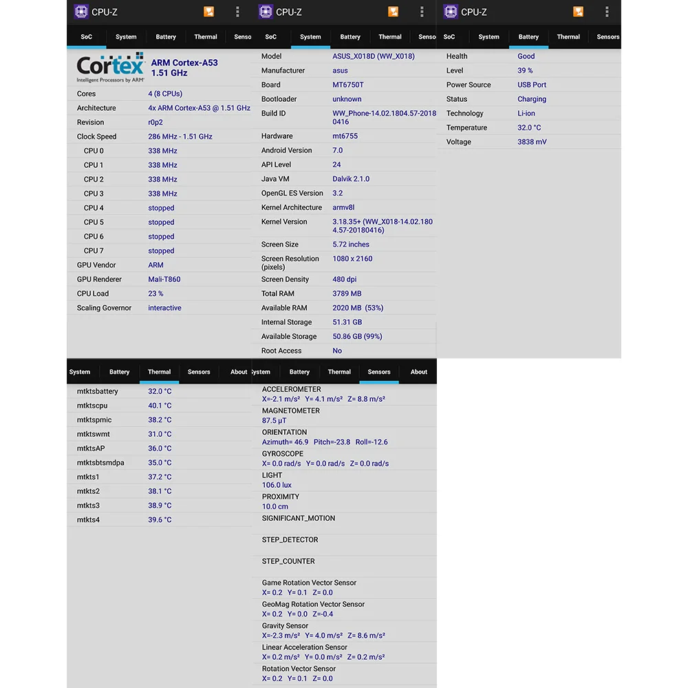Image resolution: width=688 pixels, height=688 pixels.
Task: Select the SoC tab above the Model row
Action: click(x=270, y=37)
